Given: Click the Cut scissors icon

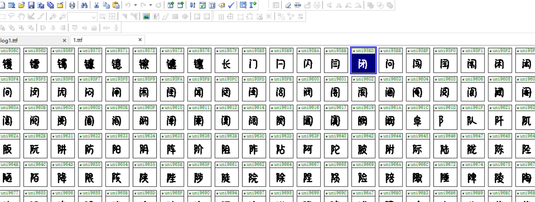Looking at the screenshot, I should [x=97, y=5].
